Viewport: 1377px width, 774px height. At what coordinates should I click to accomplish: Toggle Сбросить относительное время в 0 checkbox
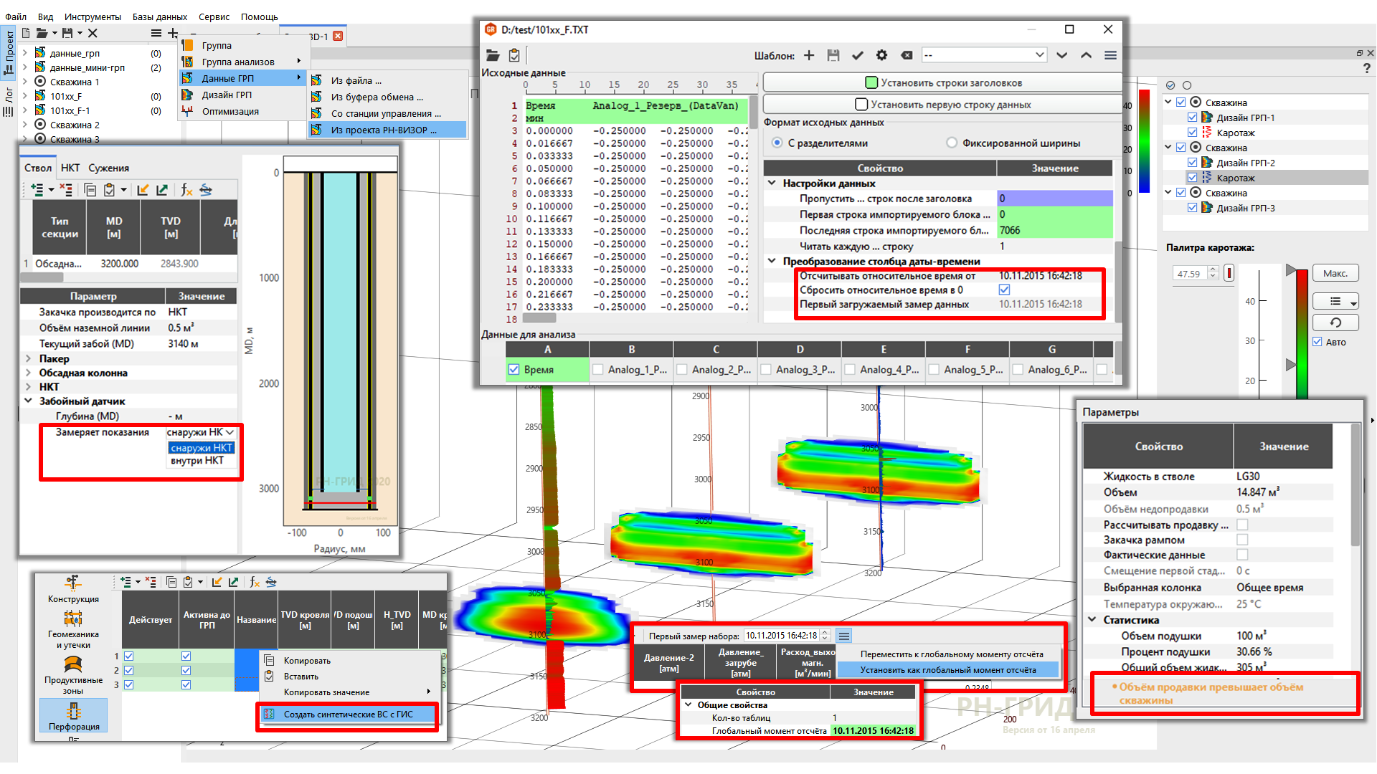[1004, 290]
